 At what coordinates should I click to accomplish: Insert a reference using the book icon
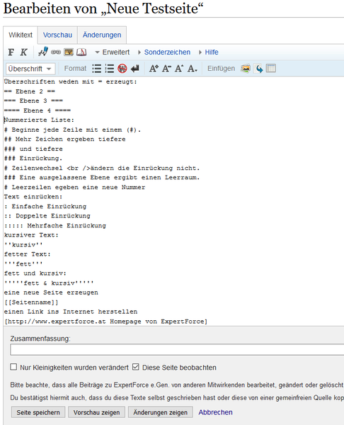tap(81, 52)
